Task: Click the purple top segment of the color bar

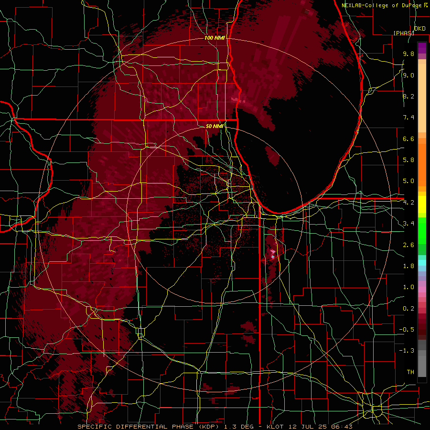Action: [422, 48]
